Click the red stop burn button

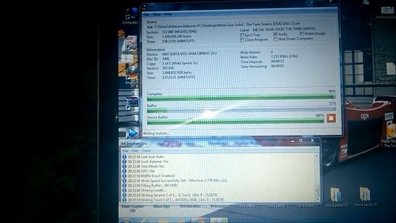(x=331, y=118)
